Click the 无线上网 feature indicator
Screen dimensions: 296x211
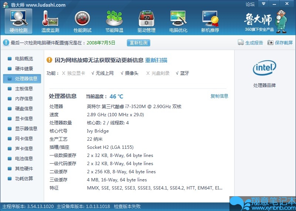[x=102, y=73]
